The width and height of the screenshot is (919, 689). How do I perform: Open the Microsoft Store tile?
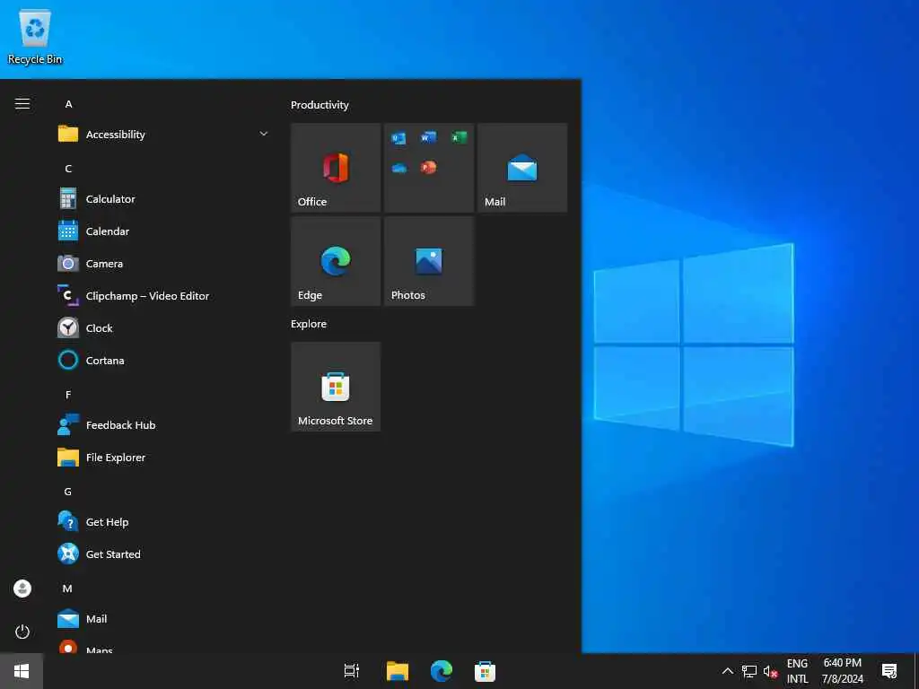click(336, 387)
